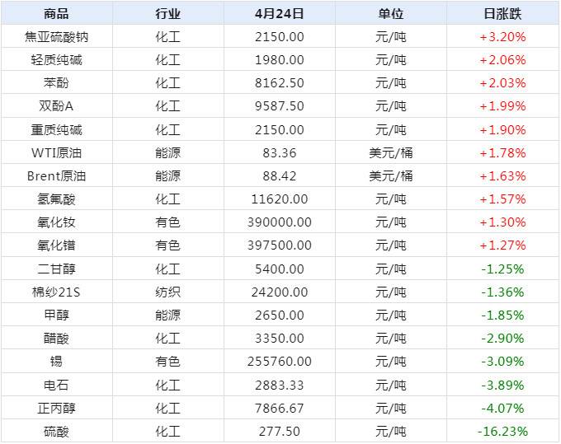
Task: Select the 255760.00 price for 锡
Action: pyautogui.click(x=280, y=361)
